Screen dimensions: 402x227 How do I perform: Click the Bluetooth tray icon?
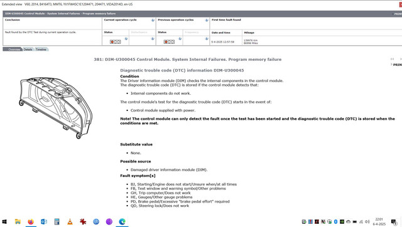point(335,221)
